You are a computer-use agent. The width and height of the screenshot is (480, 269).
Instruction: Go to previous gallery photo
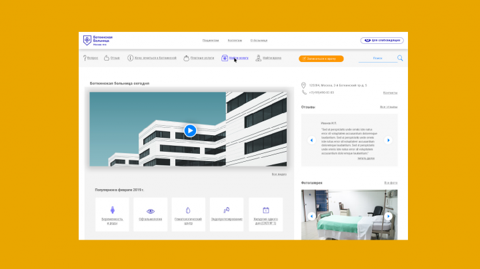click(x=311, y=216)
